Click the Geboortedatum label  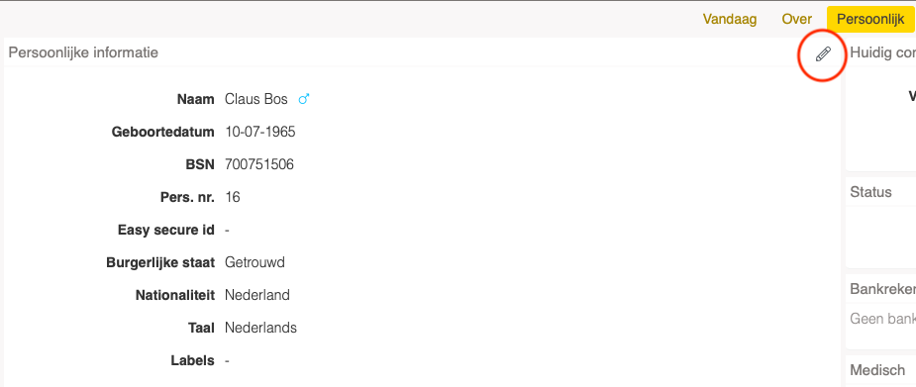tap(163, 132)
